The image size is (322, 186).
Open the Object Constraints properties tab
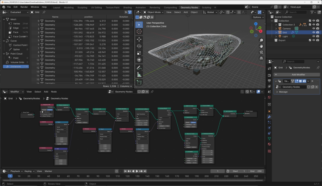pos(269,133)
